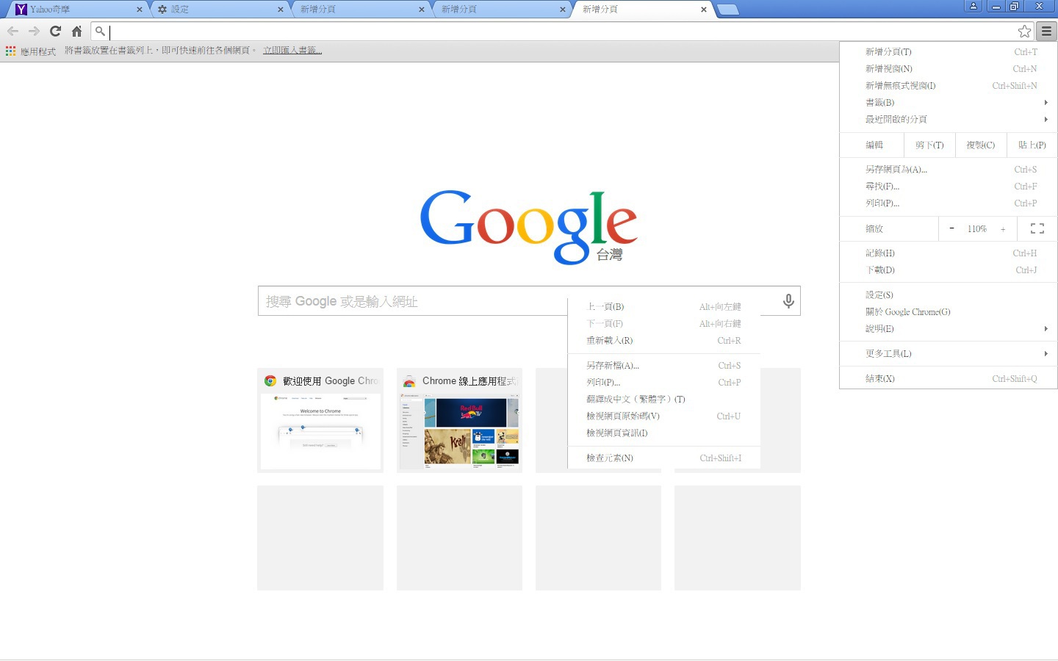Open a new tab with the tab-strip button
The image size is (1058, 661).
pos(727,10)
